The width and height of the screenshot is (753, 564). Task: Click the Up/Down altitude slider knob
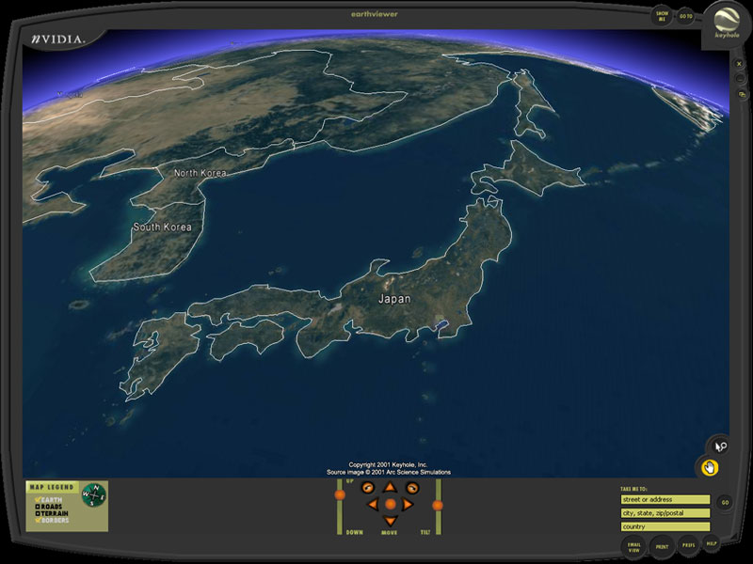[340, 494]
